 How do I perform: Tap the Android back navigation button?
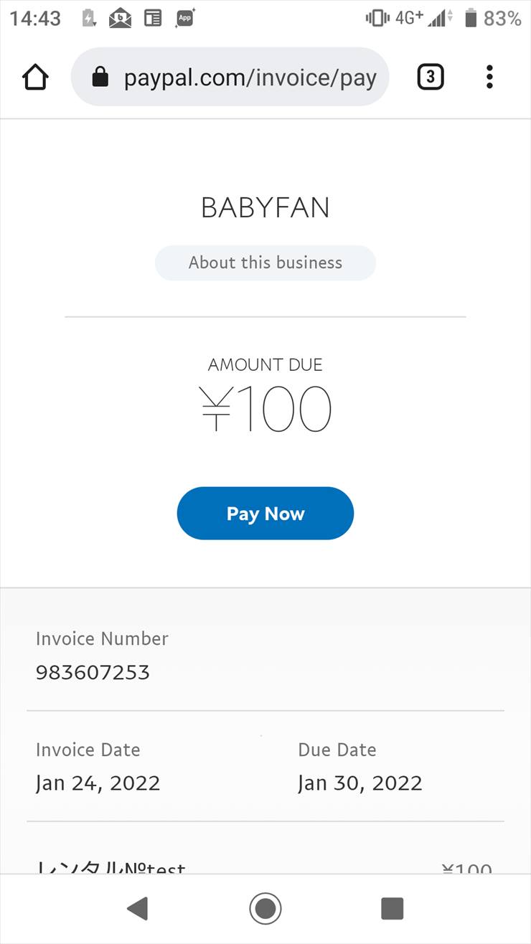(x=137, y=908)
